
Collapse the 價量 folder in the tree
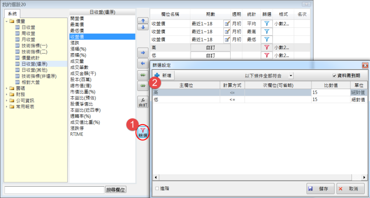click(6, 21)
